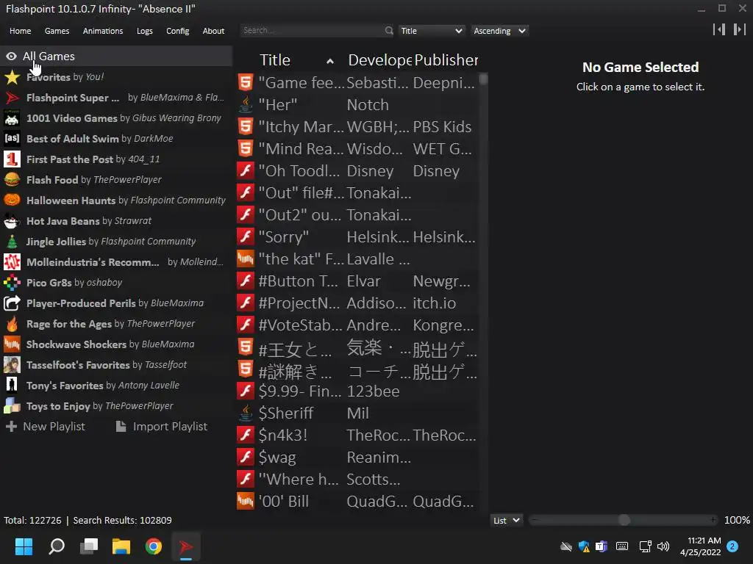
Task: Open the Home tab
Action: [20, 31]
